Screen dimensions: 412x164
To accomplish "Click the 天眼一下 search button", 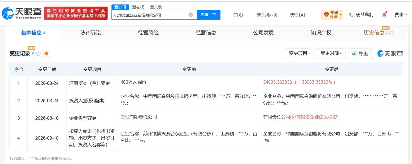I will [209, 15].
